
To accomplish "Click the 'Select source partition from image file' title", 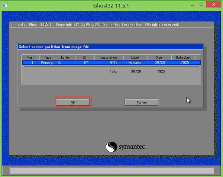I will 54,47.
